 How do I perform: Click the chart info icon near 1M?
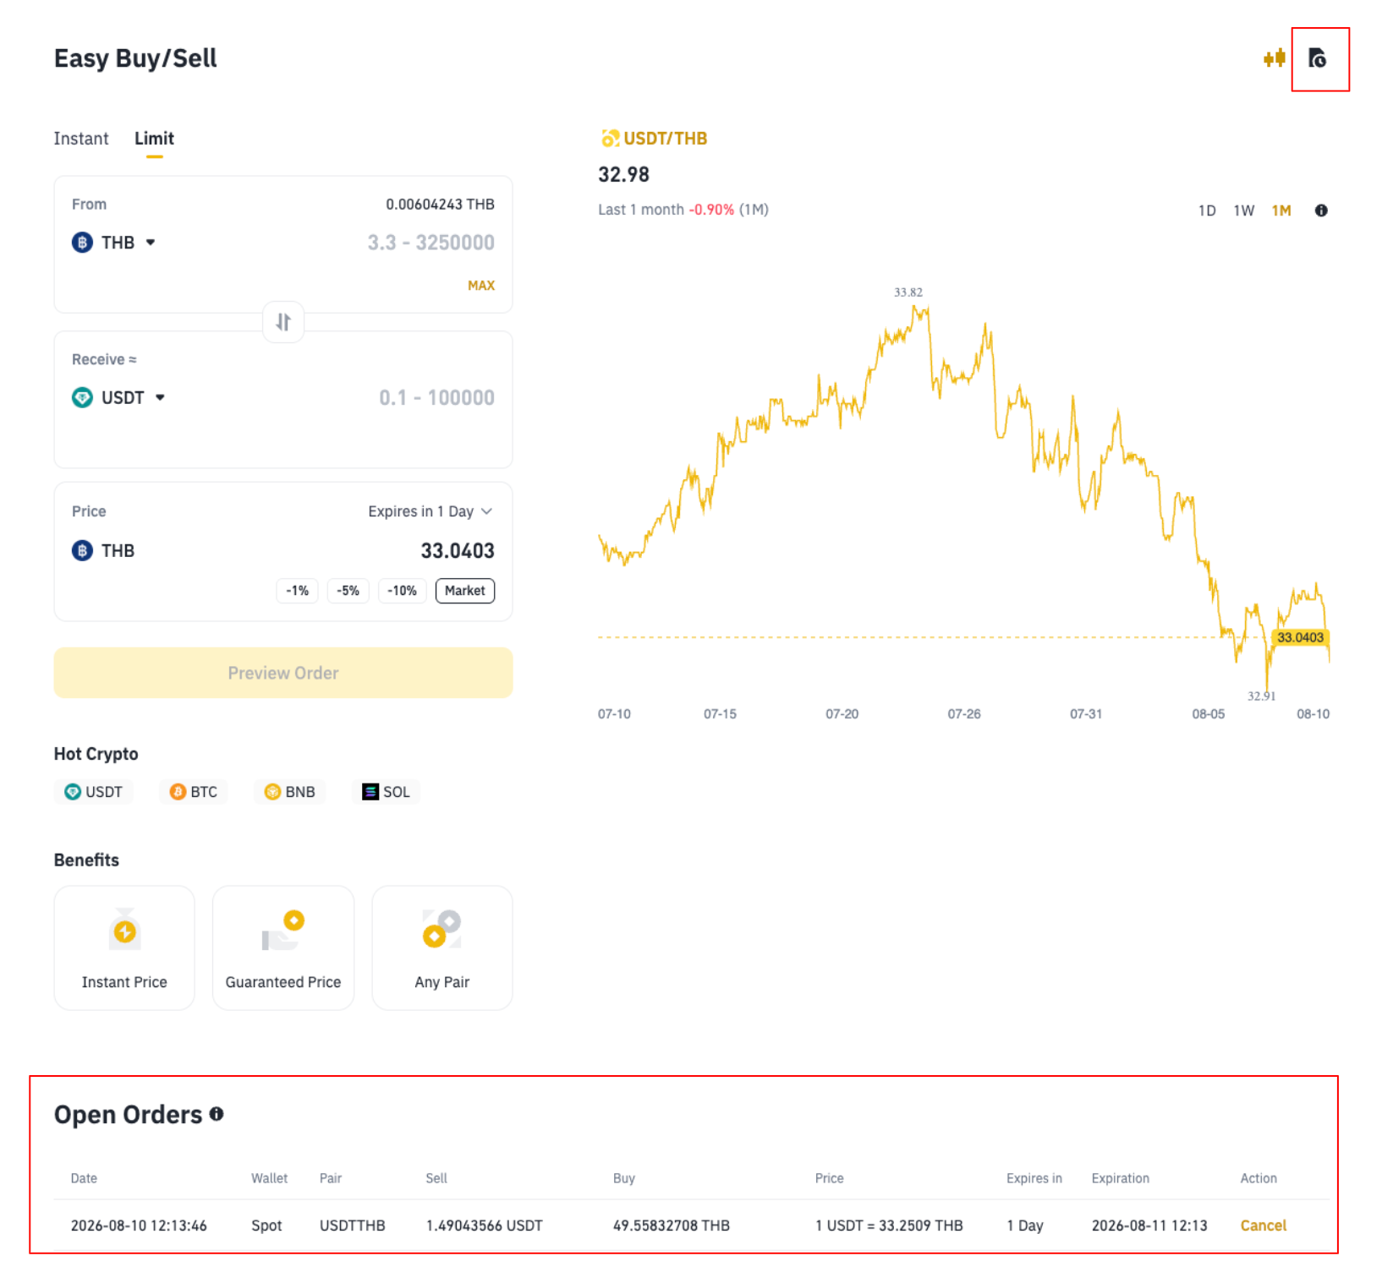1320,210
